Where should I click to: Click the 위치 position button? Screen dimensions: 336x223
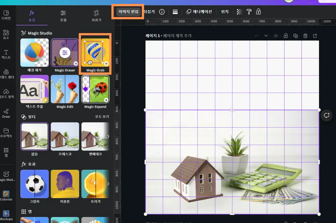224,12
